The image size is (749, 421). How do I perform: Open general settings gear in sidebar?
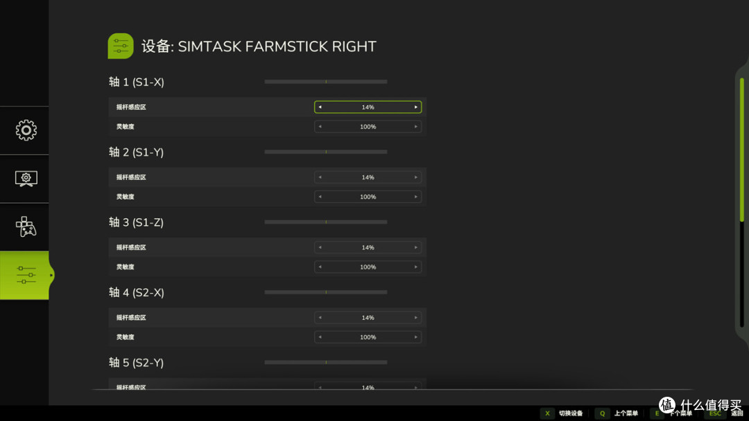point(26,130)
